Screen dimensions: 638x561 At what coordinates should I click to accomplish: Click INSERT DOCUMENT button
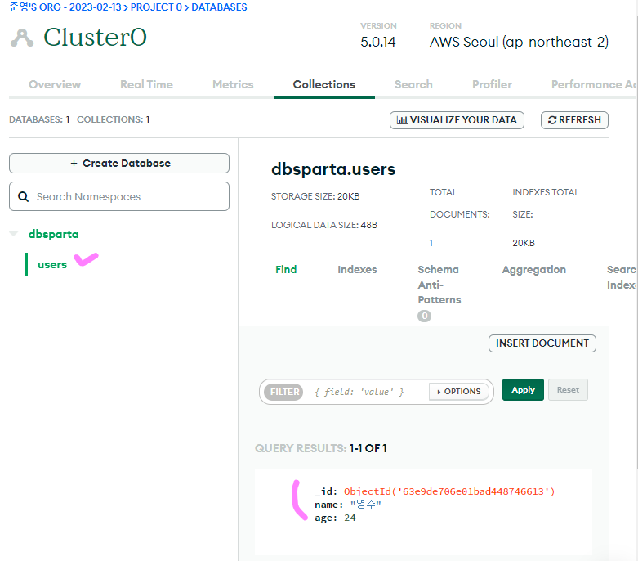click(542, 343)
